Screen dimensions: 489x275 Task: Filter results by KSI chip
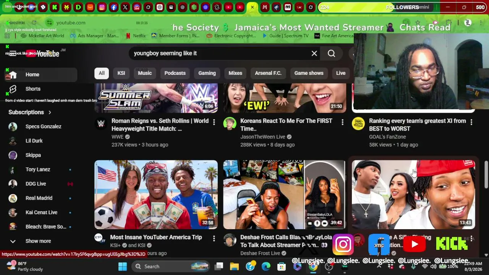121,73
